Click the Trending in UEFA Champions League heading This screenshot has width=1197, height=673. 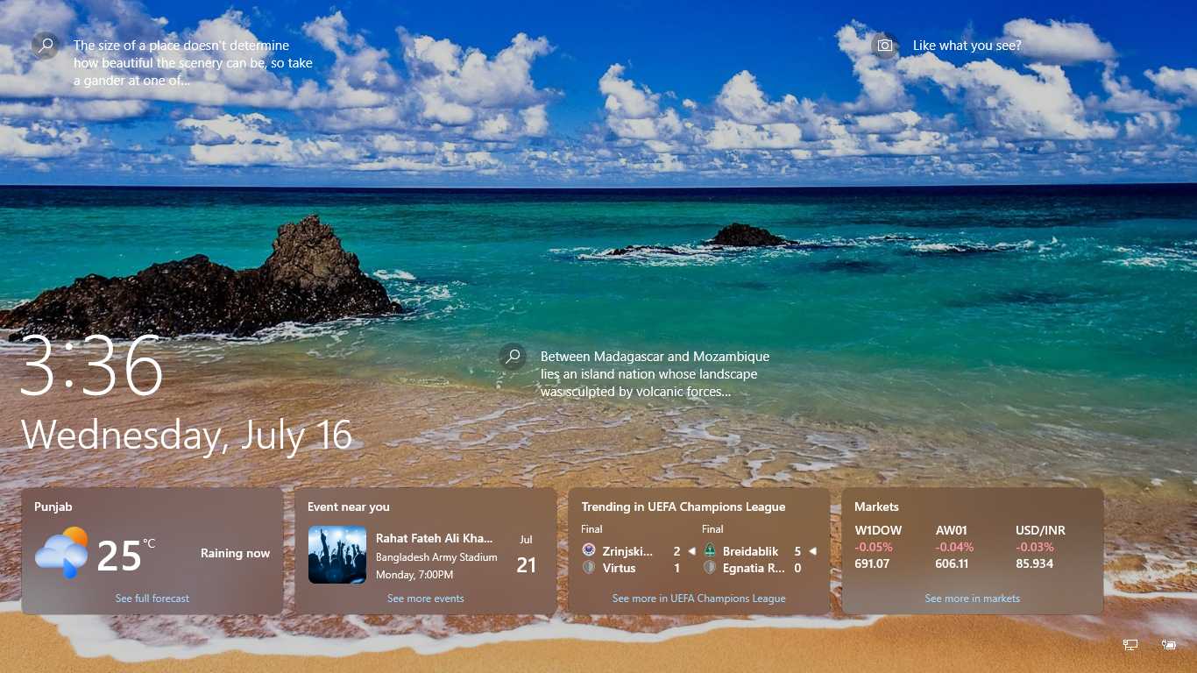[683, 507]
